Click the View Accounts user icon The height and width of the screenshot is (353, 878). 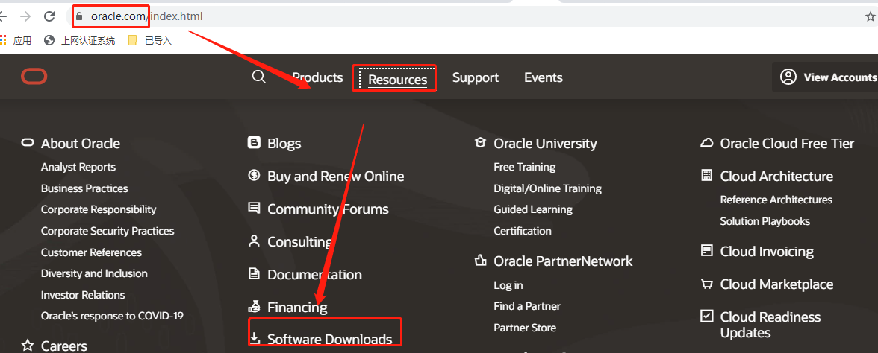point(788,77)
